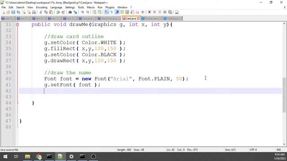Open the Function List panel icon
287x161 pixels.
tap(132, 12)
